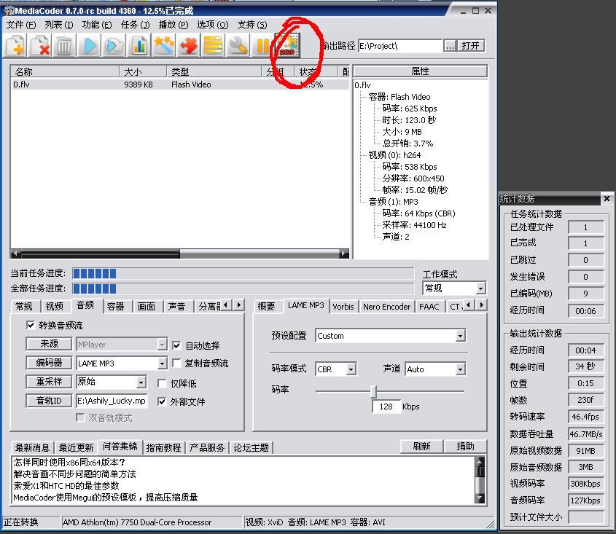Stop the current transcoding job
Image resolution: width=616 pixels, height=534 pixels.
click(286, 45)
